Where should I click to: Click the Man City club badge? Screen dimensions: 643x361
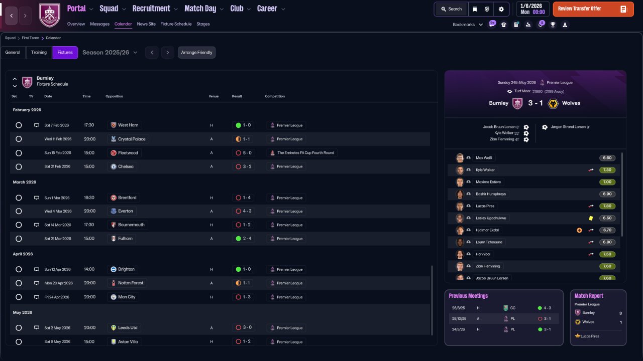pyautogui.click(x=114, y=297)
